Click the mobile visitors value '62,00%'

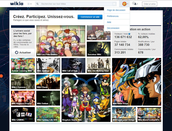[143, 37]
